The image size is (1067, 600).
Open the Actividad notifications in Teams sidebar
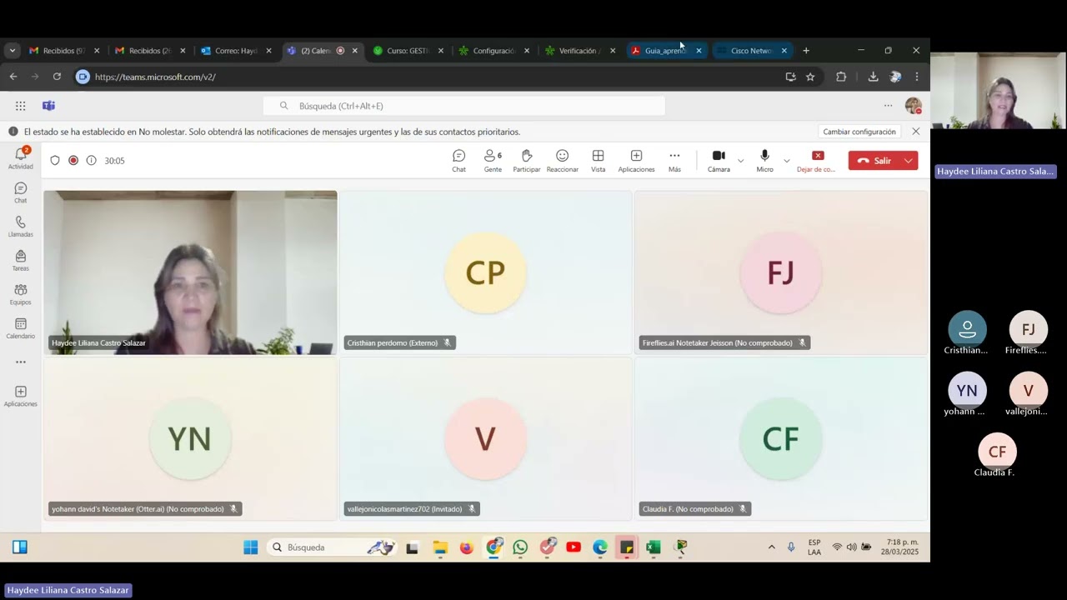[x=21, y=158]
